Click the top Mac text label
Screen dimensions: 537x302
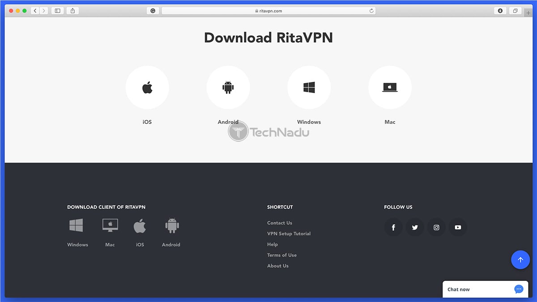[390, 122]
